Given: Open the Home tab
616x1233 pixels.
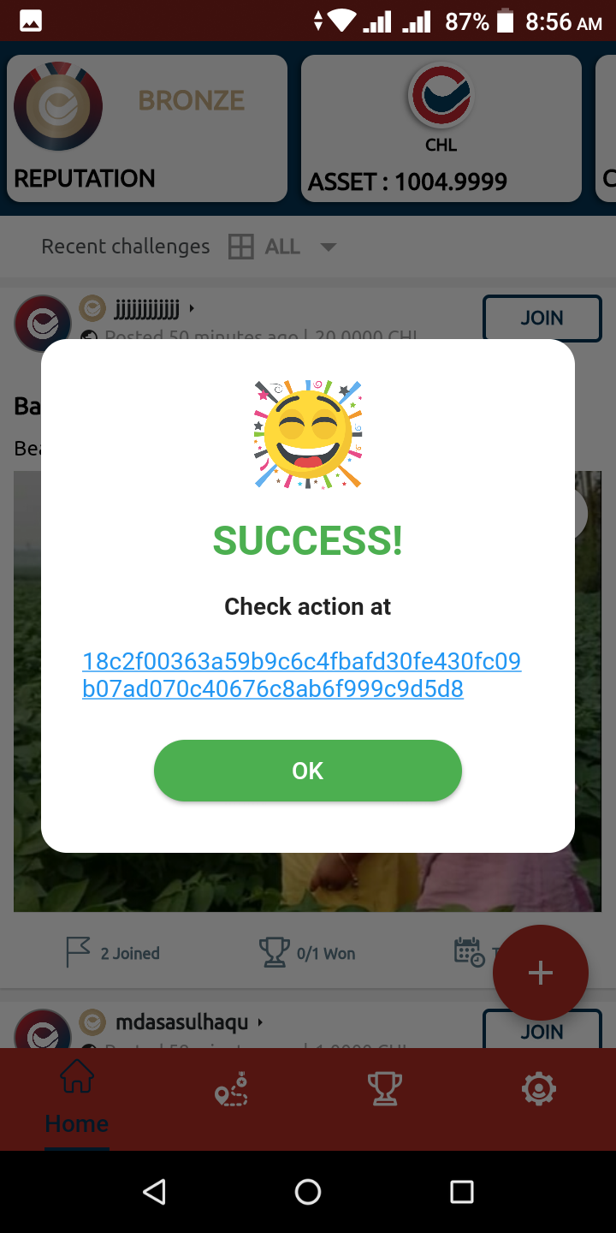Looking at the screenshot, I should click(77, 1098).
